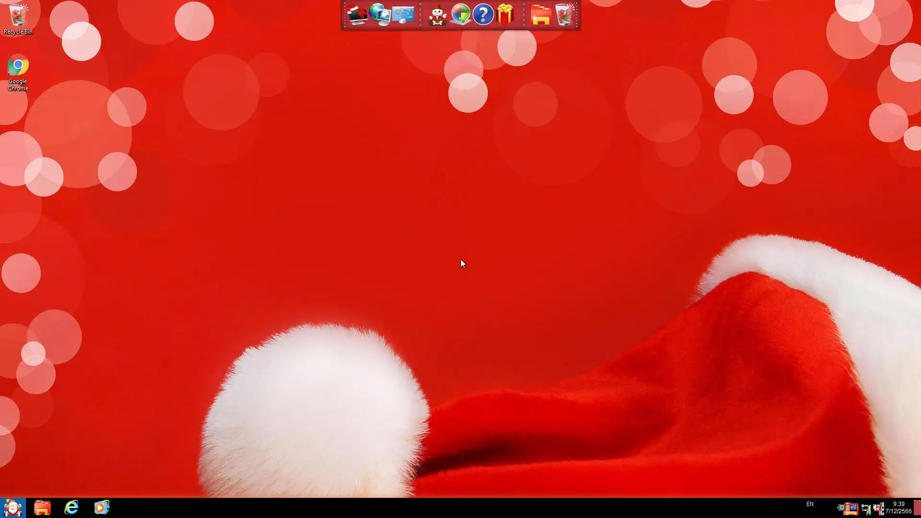
Task: Open the network status tray icon
Action: pyautogui.click(x=866, y=508)
